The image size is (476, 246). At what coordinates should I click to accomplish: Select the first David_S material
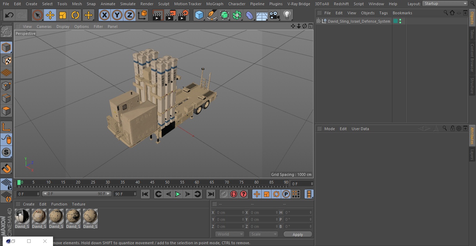pos(22,219)
